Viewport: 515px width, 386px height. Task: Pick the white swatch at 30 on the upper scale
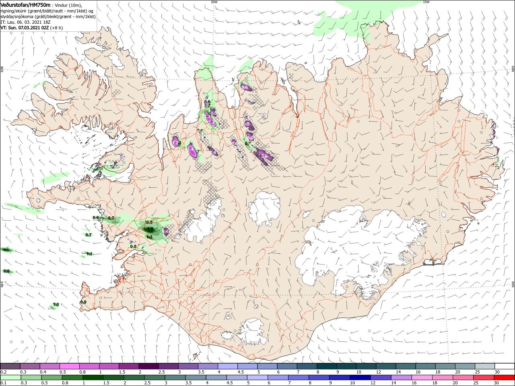505,366
